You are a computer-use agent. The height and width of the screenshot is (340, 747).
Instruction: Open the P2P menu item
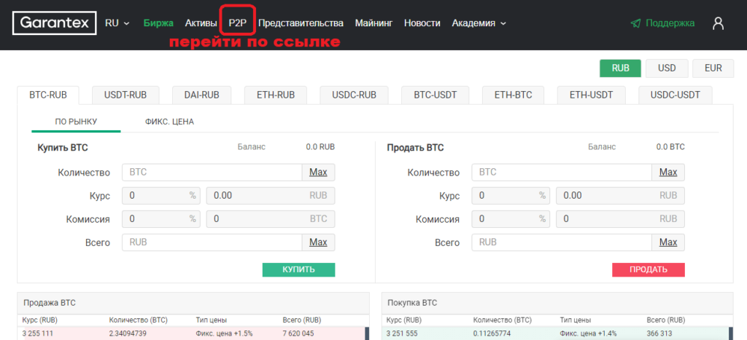[x=238, y=23]
